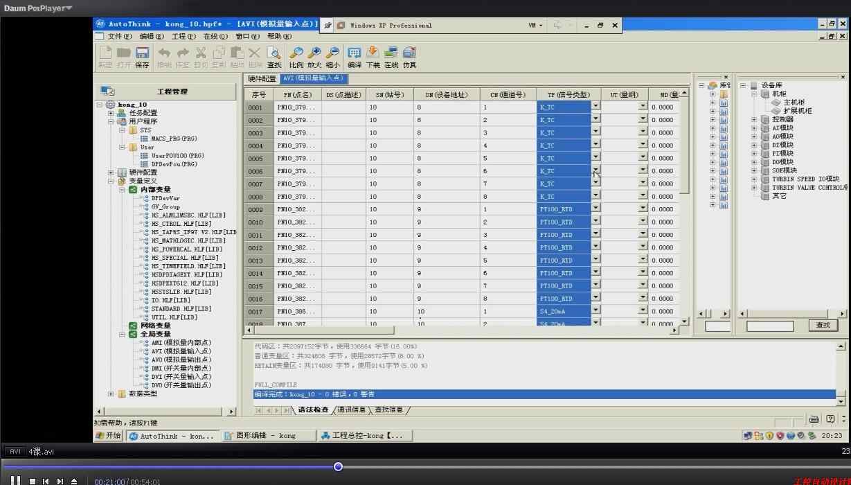This screenshot has height=485, width=851.
Task: Click the redo arrow toolbar icon
Action: click(x=183, y=53)
